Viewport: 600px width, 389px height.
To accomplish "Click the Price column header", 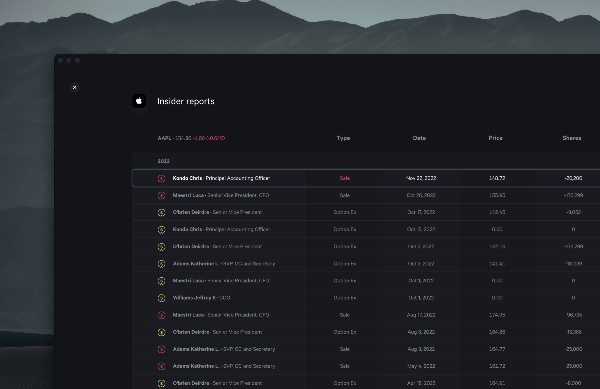I will point(495,138).
